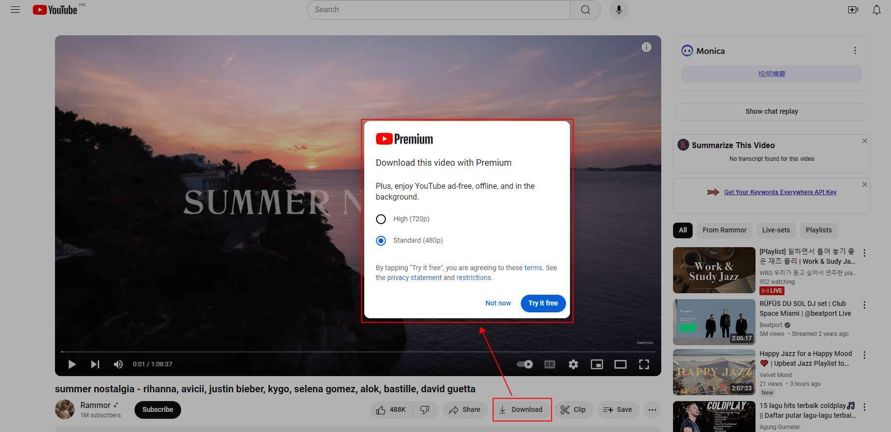Screen dimensions: 891x432
Task: Create a Clip of the video
Action: 573,410
